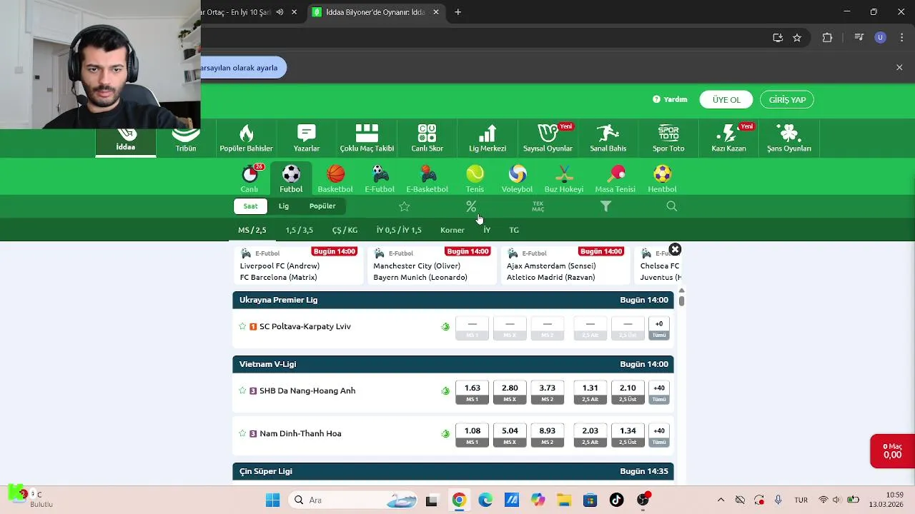Open Sanal Bahis
This screenshot has height=514, width=915.
point(608,138)
